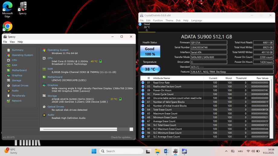The height and width of the screenshot is (156, 278).
Task: Open CrystalDiskInfo Disk menu
Action: click(178, 21)
